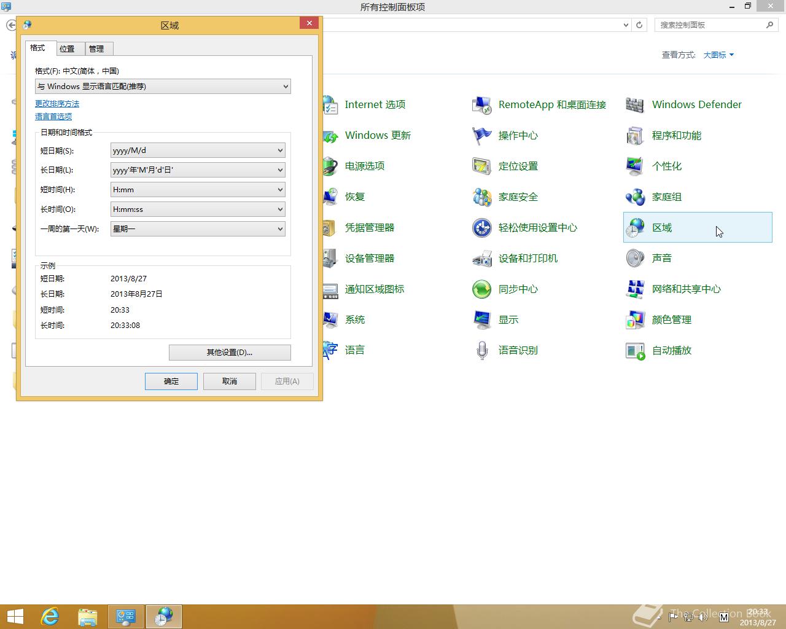Open the 语言 icon
Screen dimensions: 786x629
coord(330,350)
